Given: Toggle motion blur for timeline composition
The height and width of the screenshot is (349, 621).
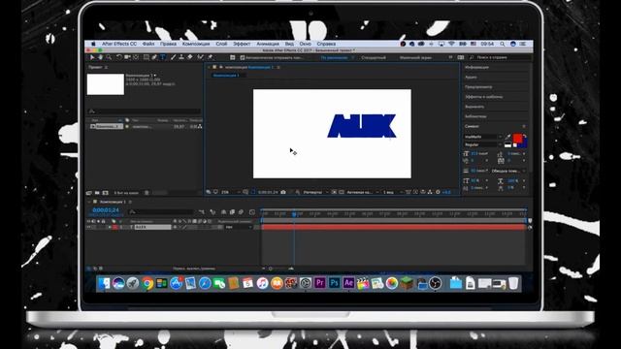Looking at the screenshot, I should [241, 212].
